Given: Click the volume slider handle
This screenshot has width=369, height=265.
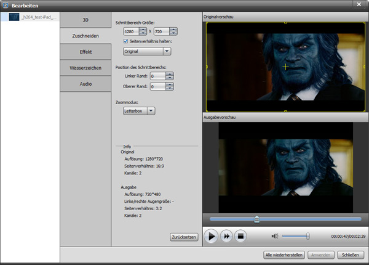Looking at the screenshot, I should pyautogui.click(x=307, y=236).
